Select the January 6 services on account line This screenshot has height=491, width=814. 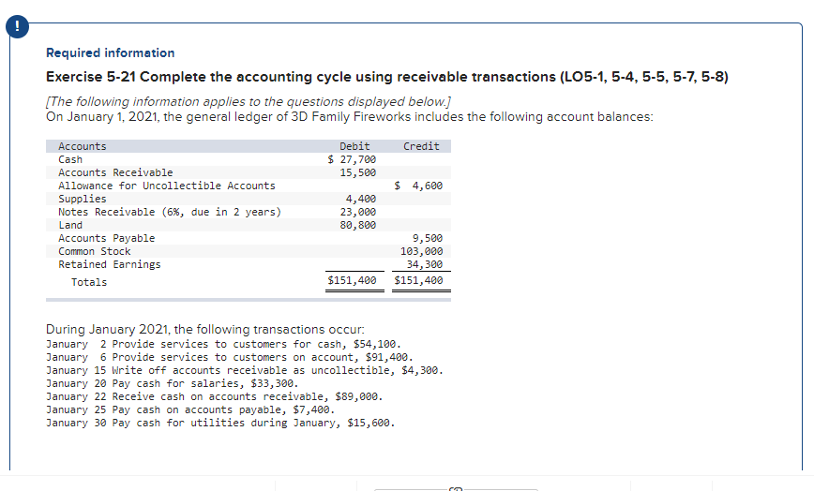pos(230,357)
